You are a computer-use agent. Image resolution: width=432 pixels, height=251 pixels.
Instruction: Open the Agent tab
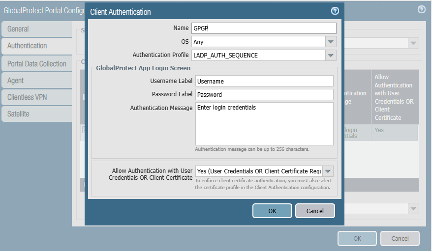pyautogui.click(x=36, y=81)
